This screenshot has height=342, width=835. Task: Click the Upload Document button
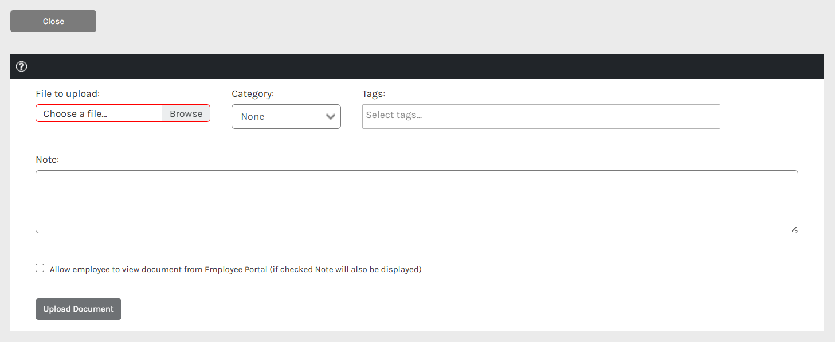click(x=79, y=309)
